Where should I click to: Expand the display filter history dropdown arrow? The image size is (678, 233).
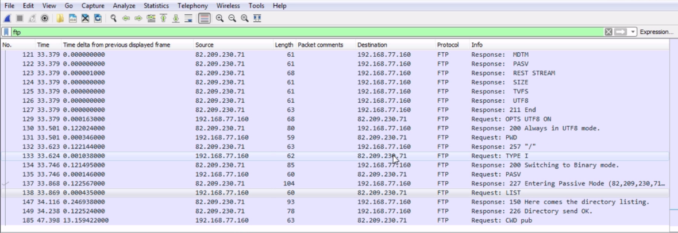click(x=633, y=32)
